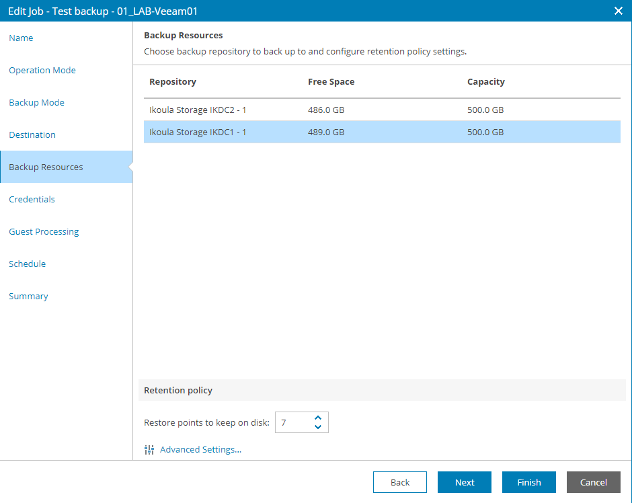Click the Next button
Viewport: 632px width, 503px height.
pos(465,482)
